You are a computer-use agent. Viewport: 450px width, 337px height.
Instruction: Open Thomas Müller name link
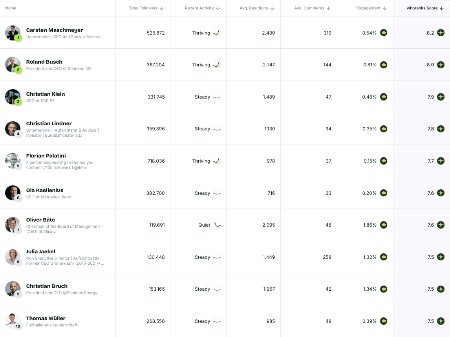46,318
